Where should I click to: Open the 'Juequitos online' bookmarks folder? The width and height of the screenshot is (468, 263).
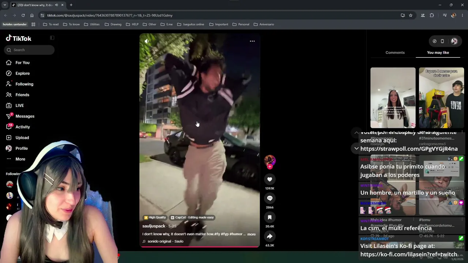[x=190, y=24]
